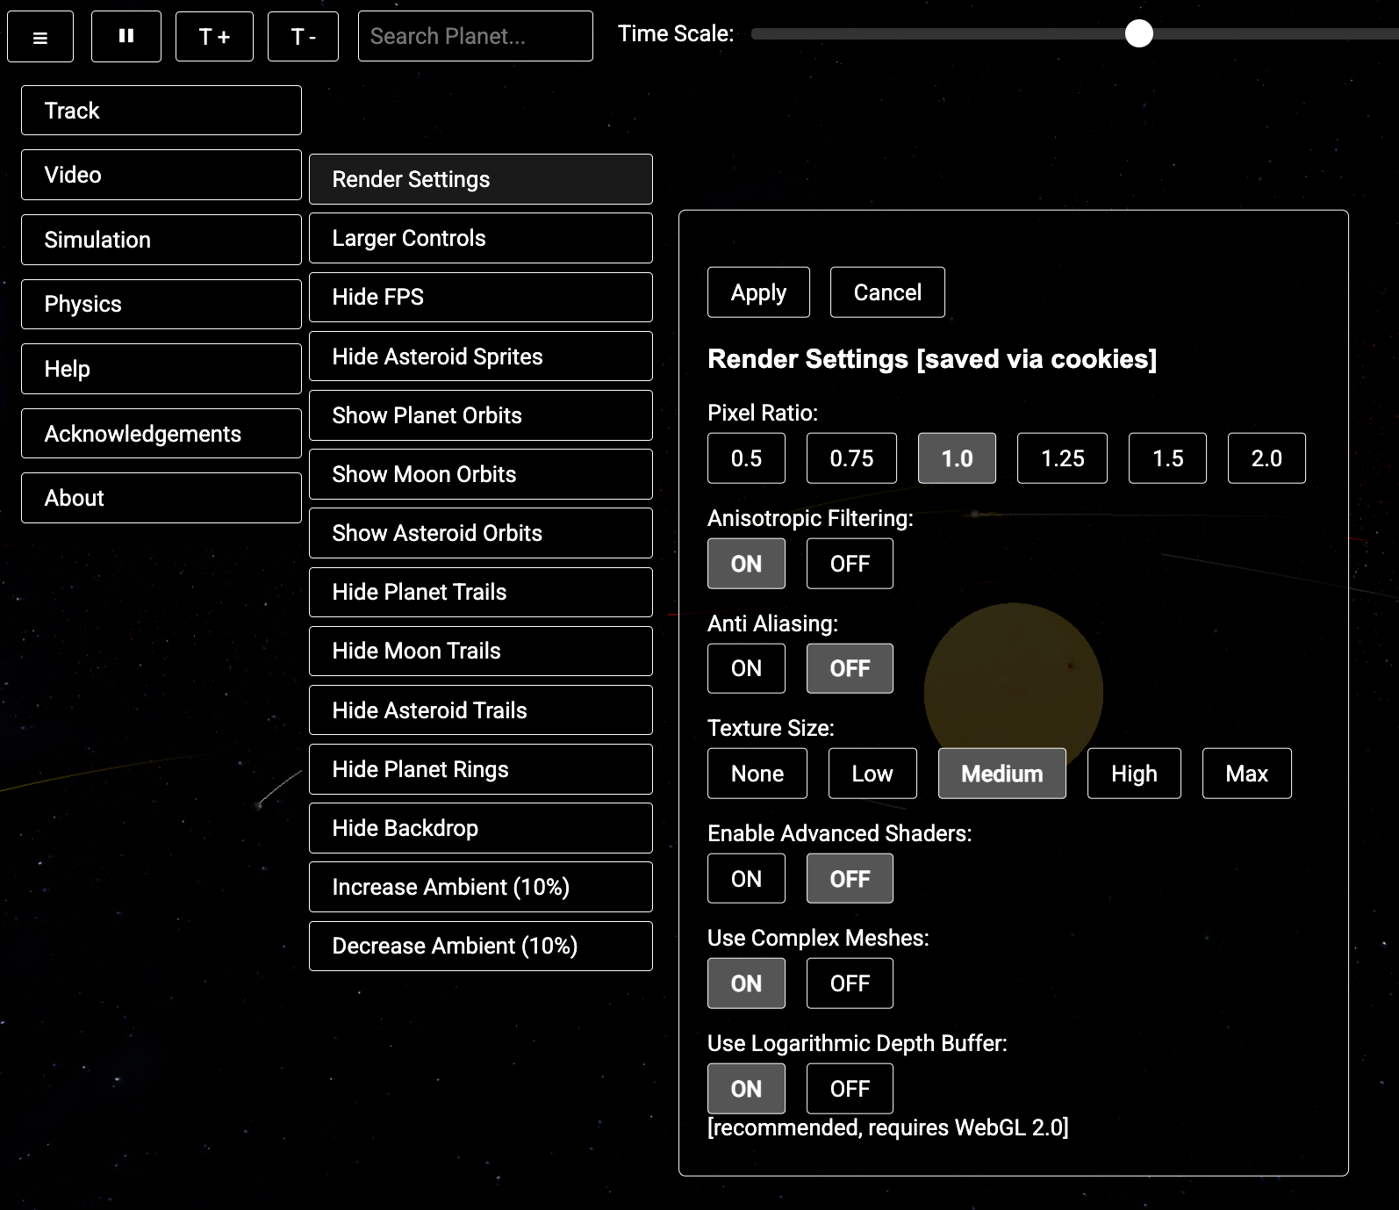
Task: Pause the simulation
Action: pyautogui.click(x=126, y=37)
